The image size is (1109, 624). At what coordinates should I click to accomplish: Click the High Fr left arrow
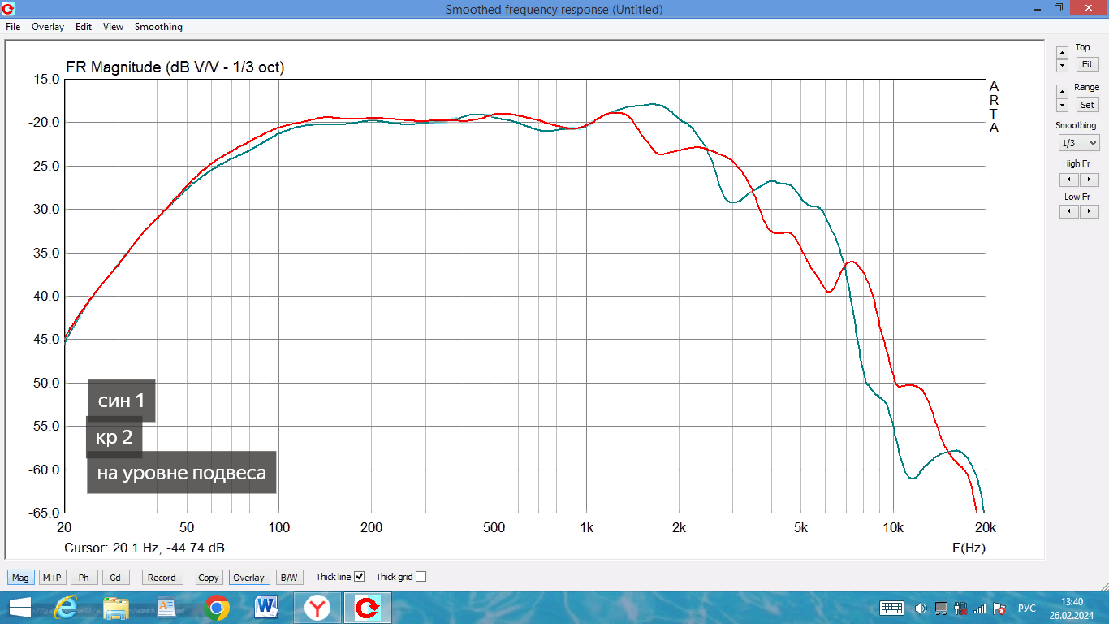[x=1069, y=180]
